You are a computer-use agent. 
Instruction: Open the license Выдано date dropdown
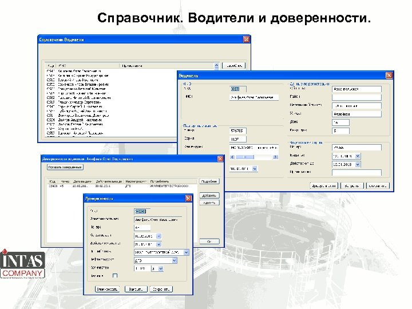[358, 156]
